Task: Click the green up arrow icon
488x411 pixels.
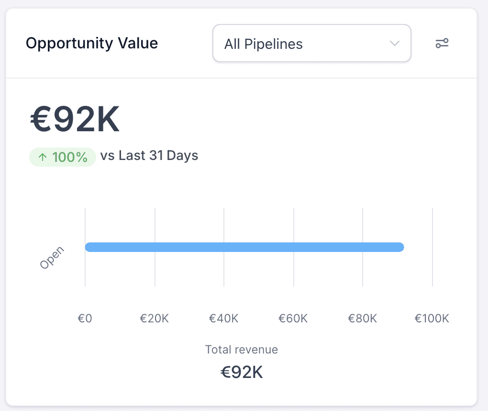Action: point(42,157)
